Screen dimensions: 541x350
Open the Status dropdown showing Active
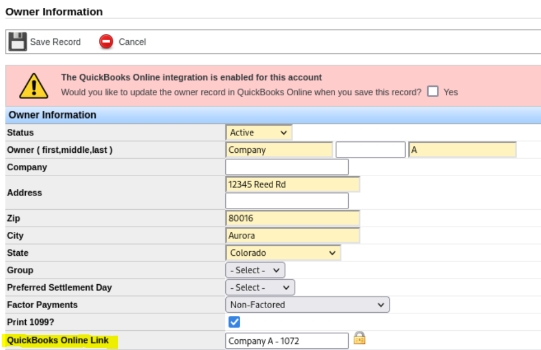point(259,132)
